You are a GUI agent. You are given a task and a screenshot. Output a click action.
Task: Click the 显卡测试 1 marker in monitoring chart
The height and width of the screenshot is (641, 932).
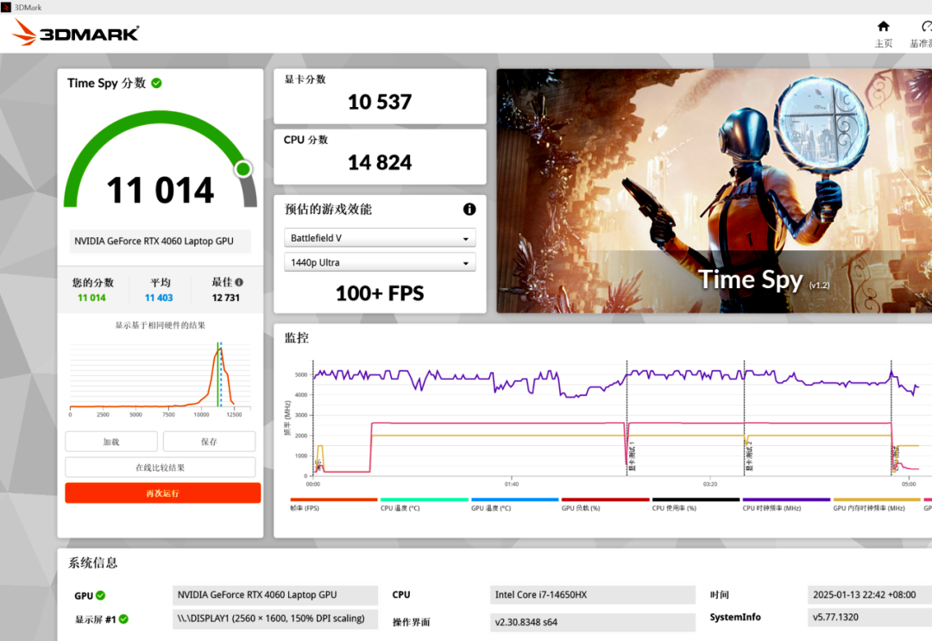point(632,456)
